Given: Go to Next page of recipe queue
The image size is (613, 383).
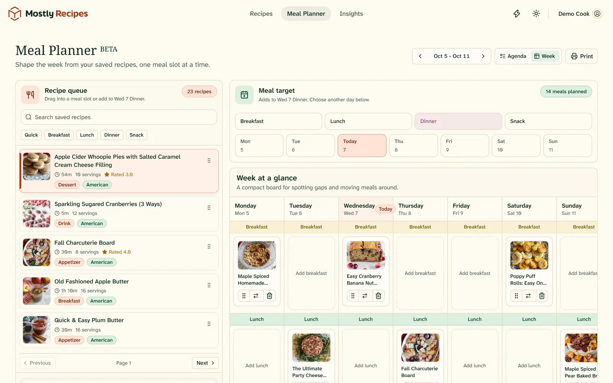Looking at the screenshot, I should [205, 363].
